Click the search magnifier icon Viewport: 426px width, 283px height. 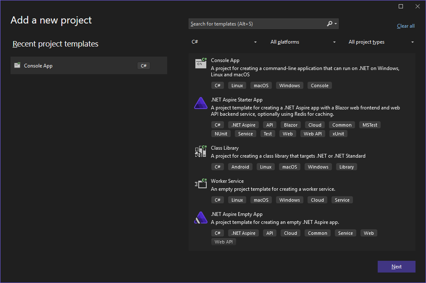(x=329, y=23)
